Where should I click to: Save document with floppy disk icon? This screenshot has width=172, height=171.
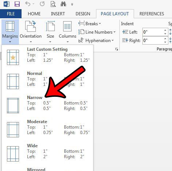17,4
